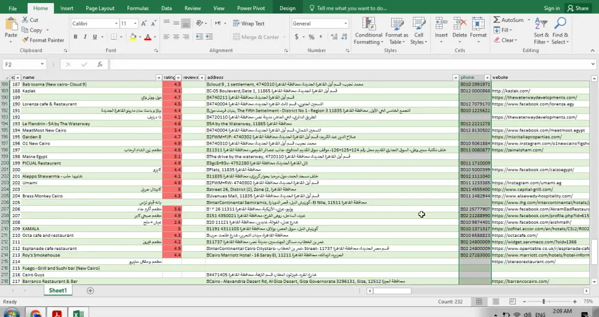Expand the Name Box dropdown arrow

42,65
